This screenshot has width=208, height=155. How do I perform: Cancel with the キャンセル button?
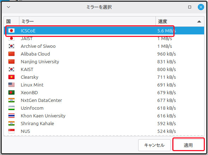pos(154,145)
